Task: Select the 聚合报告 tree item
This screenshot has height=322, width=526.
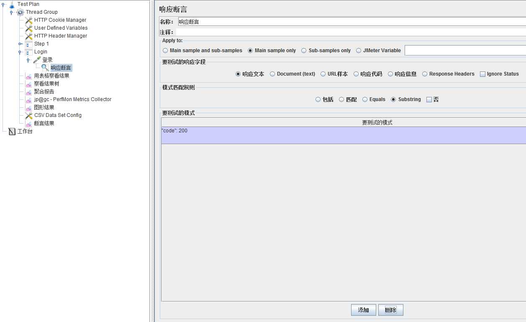Action: (x=44, y=92)
